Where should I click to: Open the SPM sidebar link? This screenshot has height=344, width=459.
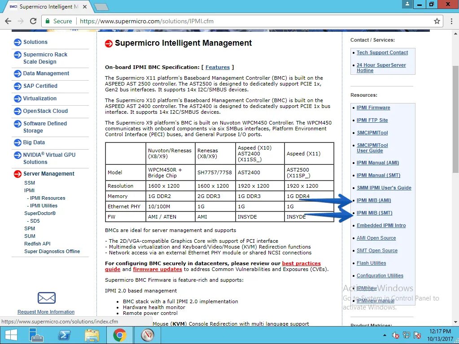pos(30,228)
